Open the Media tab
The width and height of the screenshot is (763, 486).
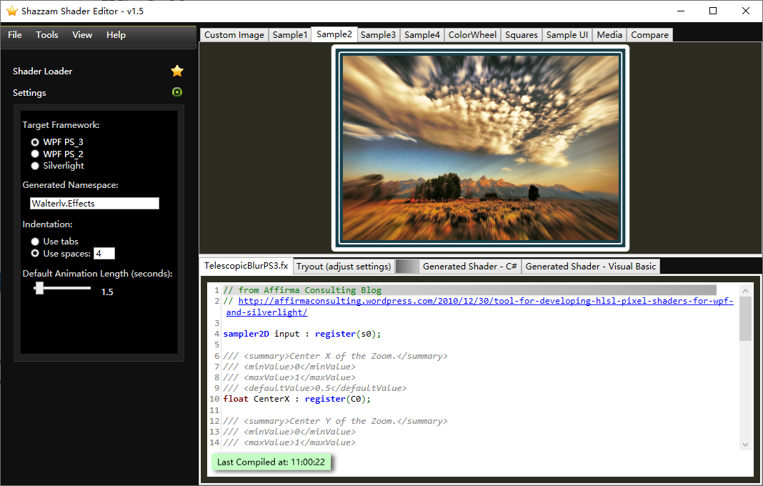coord(609,35)
